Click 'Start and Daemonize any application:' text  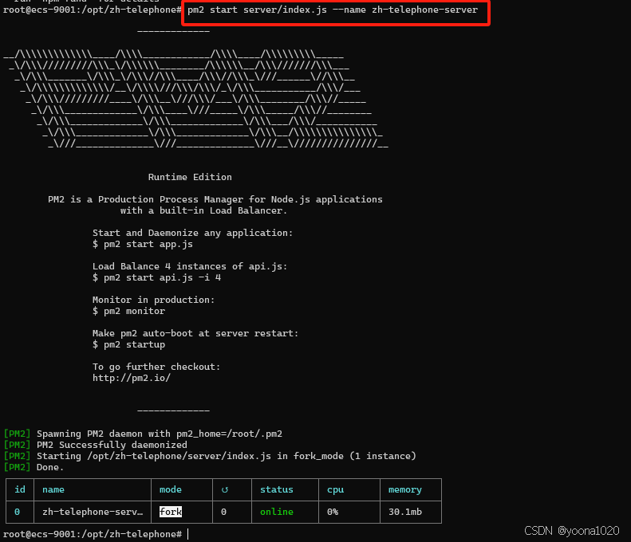(x=193, y=233)
